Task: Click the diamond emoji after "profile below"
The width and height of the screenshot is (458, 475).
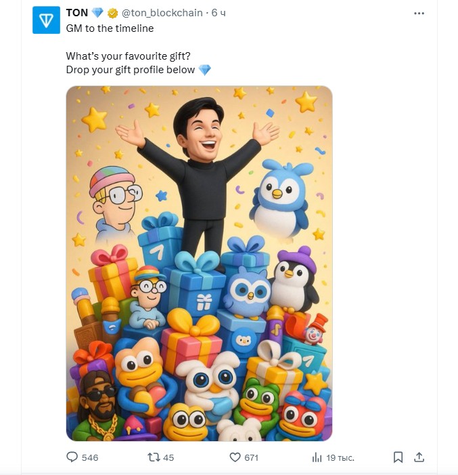Action: click(x=205, y=70)
